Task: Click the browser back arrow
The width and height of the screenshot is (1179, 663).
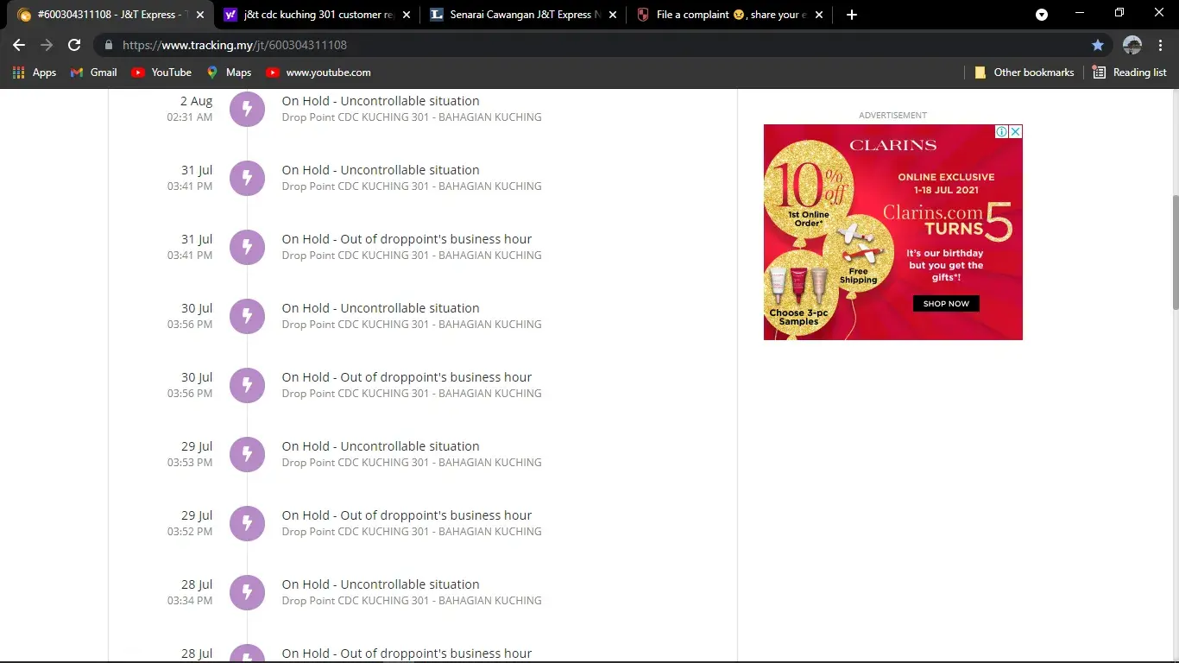Action: pos(19,45)
